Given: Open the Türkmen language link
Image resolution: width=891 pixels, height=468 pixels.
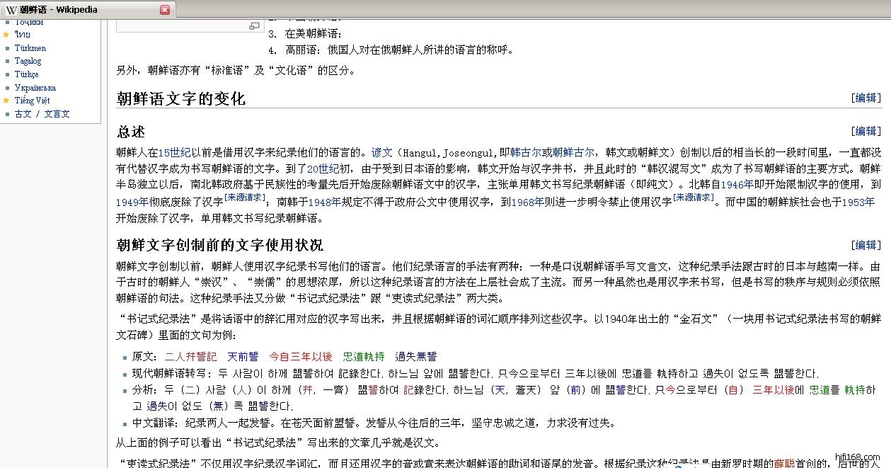Looking at the screenshot, I should [30, 48].
